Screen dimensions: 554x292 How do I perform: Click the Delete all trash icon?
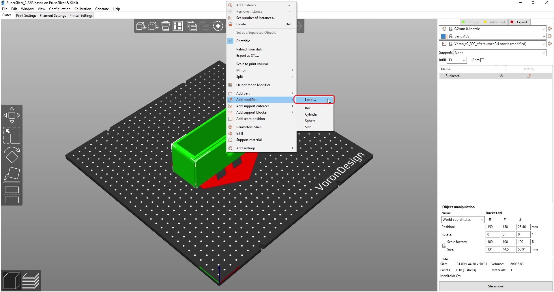coord(166,26)
